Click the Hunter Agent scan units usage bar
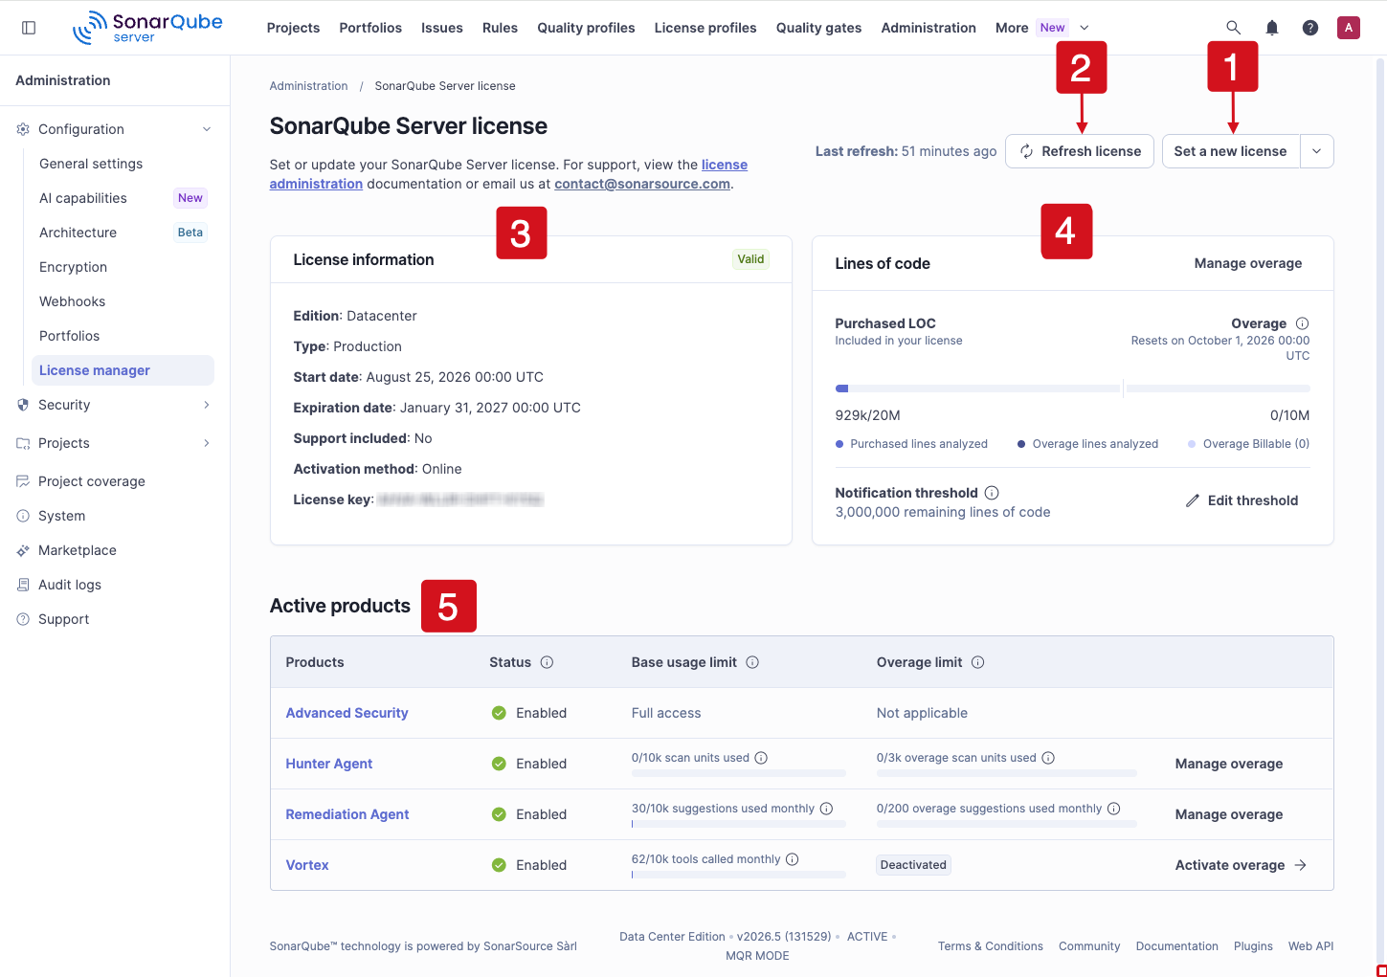The height and width of the screenshot is (977, 1387). 739,773
